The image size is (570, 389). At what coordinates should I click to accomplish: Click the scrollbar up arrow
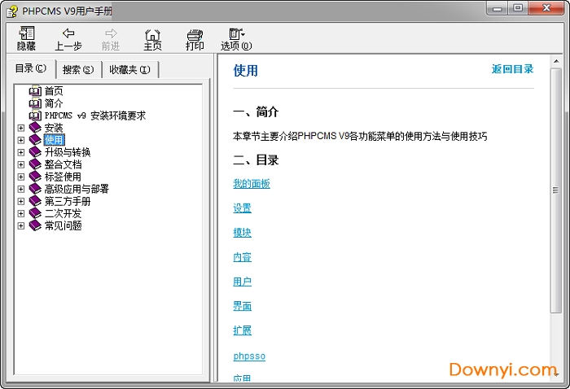coord(556,61)
